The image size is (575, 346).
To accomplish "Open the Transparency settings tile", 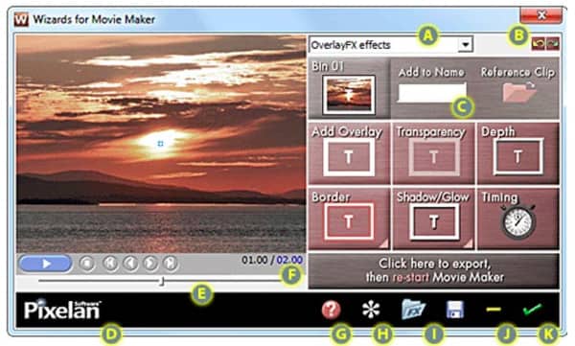I will [433, 153].
